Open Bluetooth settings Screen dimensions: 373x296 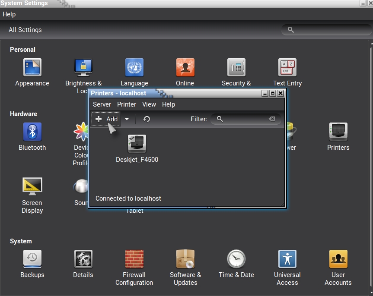(x=32, y=132)
